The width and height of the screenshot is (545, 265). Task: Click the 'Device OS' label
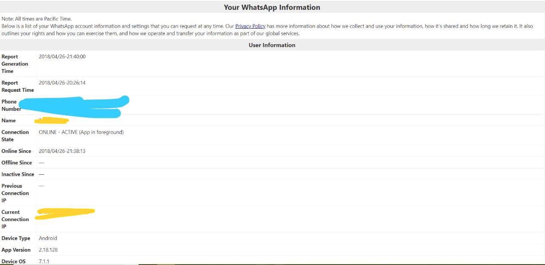13,261
